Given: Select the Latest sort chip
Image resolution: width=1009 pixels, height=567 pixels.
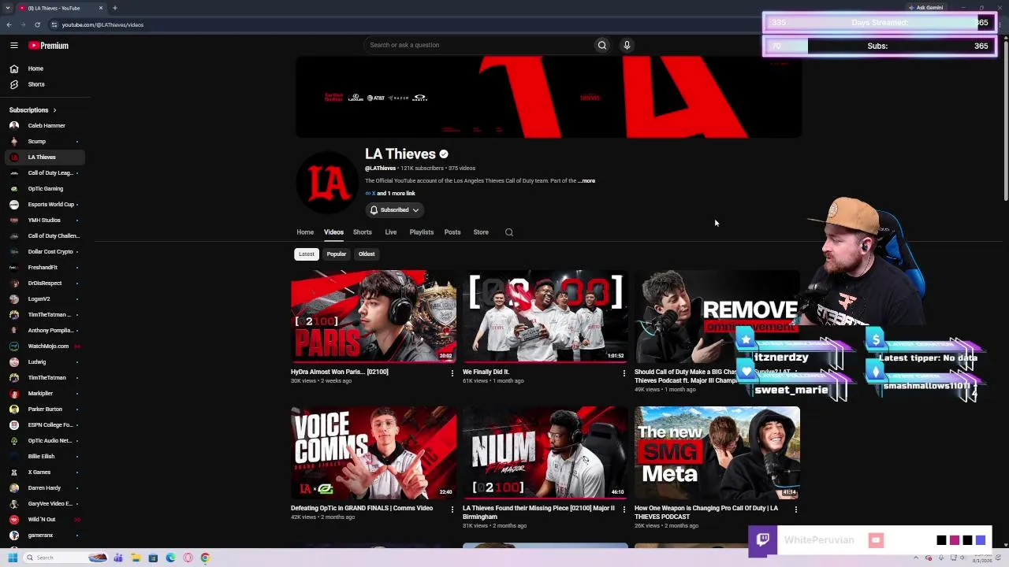Looking at the screenshot, I should [307, 254].
